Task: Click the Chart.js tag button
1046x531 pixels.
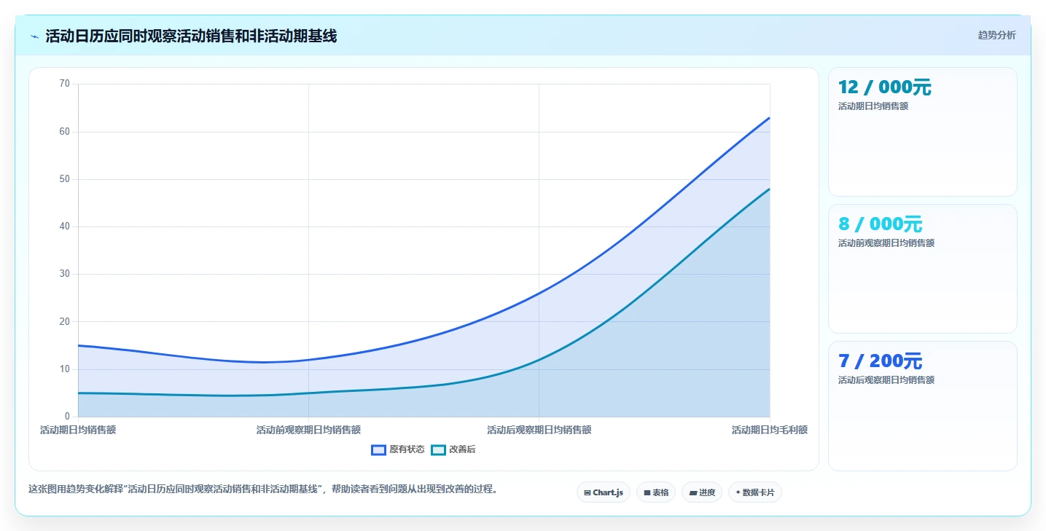Action: (604, 492)
